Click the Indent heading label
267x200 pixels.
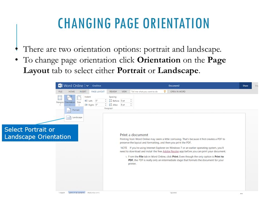pyautogui.click(x=88, y=97)
